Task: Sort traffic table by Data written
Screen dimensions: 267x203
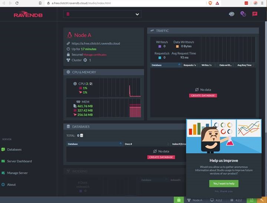Action: 227,65
